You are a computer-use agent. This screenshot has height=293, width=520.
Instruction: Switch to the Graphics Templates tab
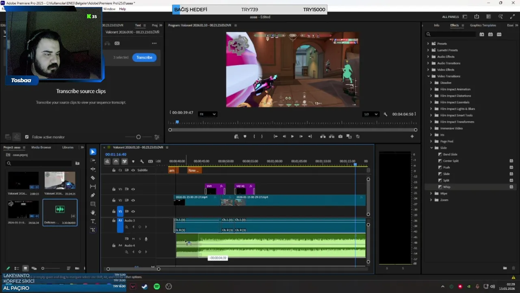point(483,25)
